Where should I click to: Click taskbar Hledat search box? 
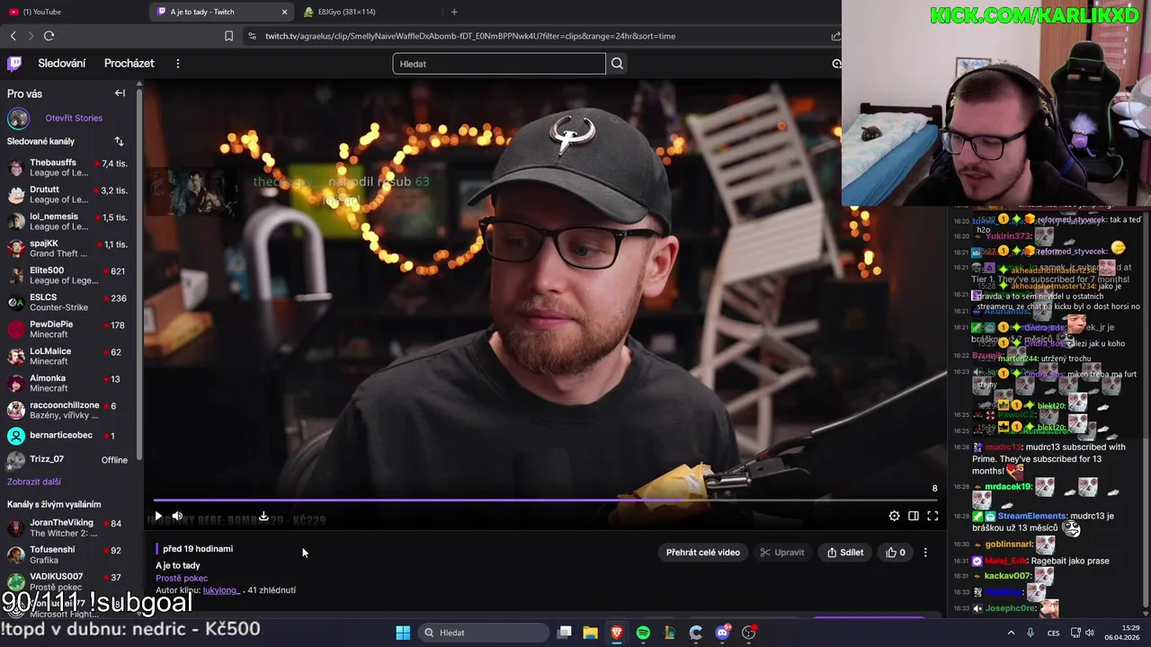pos(486,633)
